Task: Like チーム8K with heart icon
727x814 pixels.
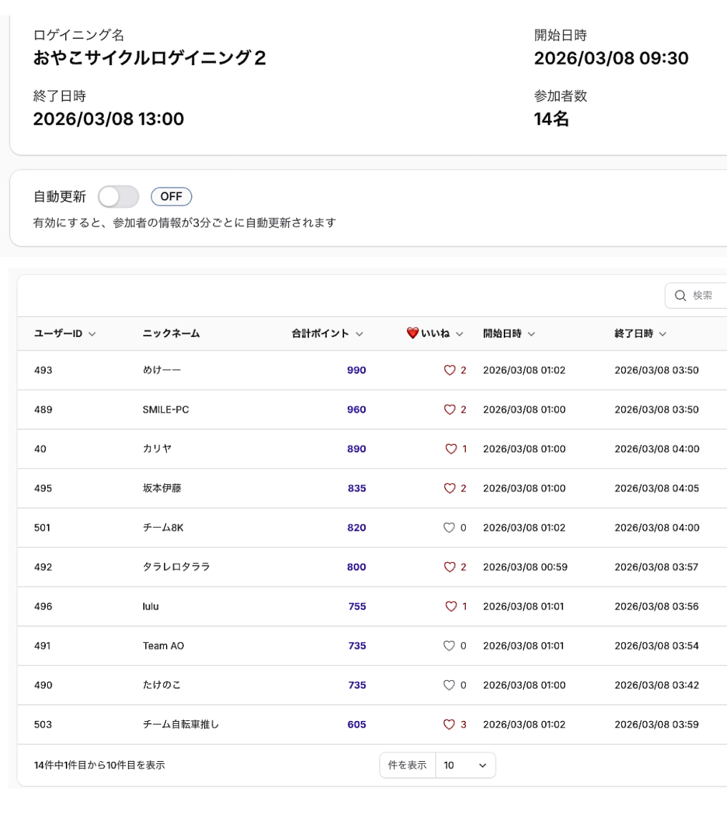Action: point(449,528)
